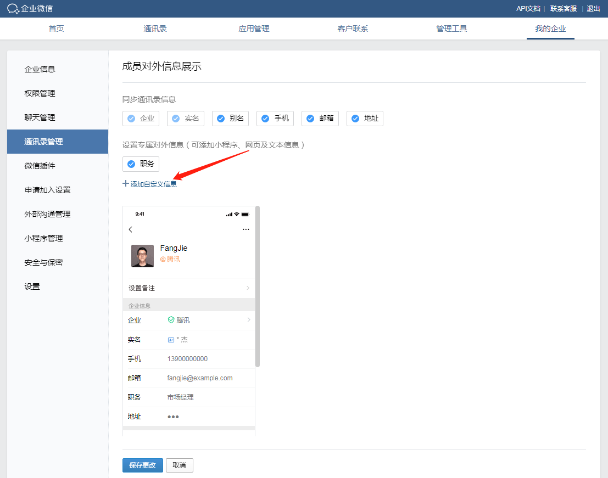Select the 我的企业 tab
Screen dimensions: 608x478
pos(551,29)
